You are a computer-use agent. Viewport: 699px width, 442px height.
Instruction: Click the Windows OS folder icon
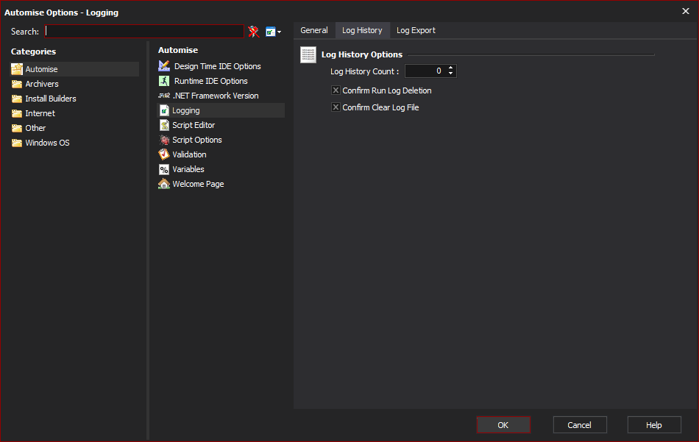17,143
